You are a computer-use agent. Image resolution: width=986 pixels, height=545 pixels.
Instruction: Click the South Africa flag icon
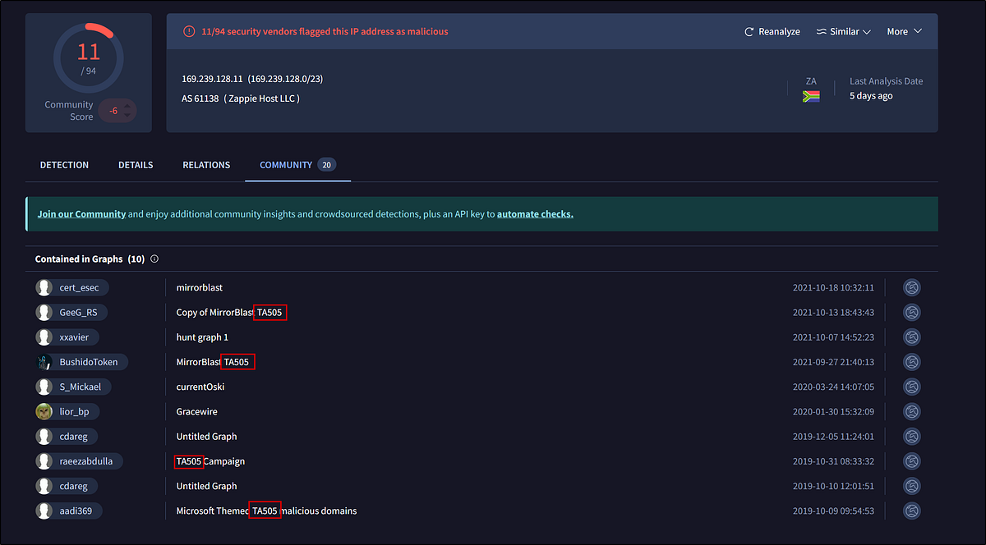pos(811,96)
